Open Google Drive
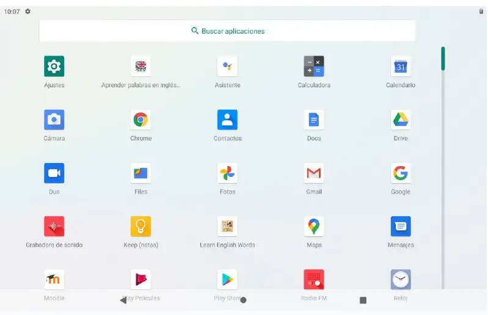488x315 pixels. (x=401, y=120)
